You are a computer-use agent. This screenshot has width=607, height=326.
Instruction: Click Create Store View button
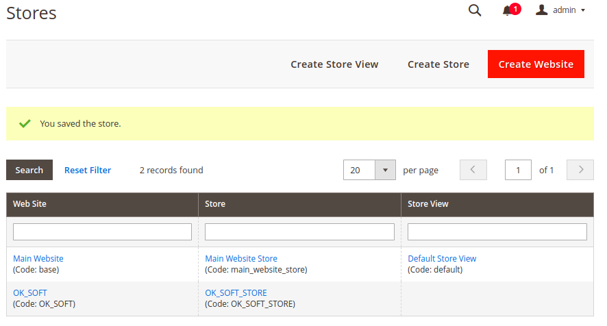point(334,64)
